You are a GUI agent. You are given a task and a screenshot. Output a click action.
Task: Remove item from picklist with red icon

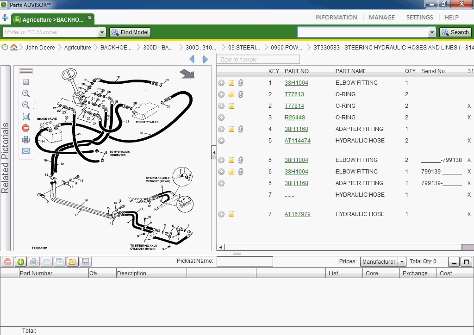(x=7, y=261)
